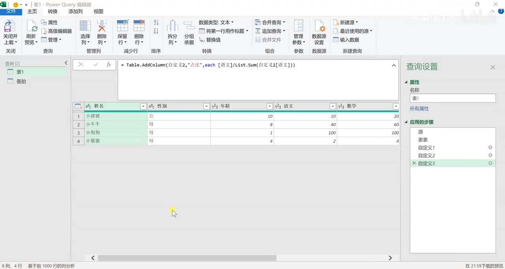This screenshot has height=269, width=505.
Task: Open settings gear for step 自定义2
Action: click(490, 155)
